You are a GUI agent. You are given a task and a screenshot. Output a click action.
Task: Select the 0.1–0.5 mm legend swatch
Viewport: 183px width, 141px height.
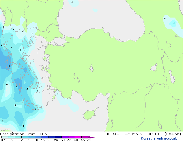click(5, 137)
